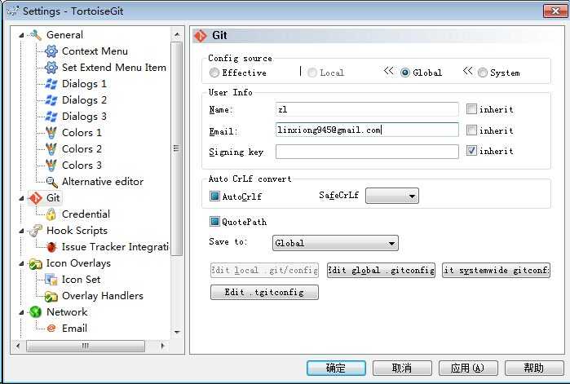Click the Git diamond icon in tree
This screenshot has width=570, height=384.
coord(36,198)
